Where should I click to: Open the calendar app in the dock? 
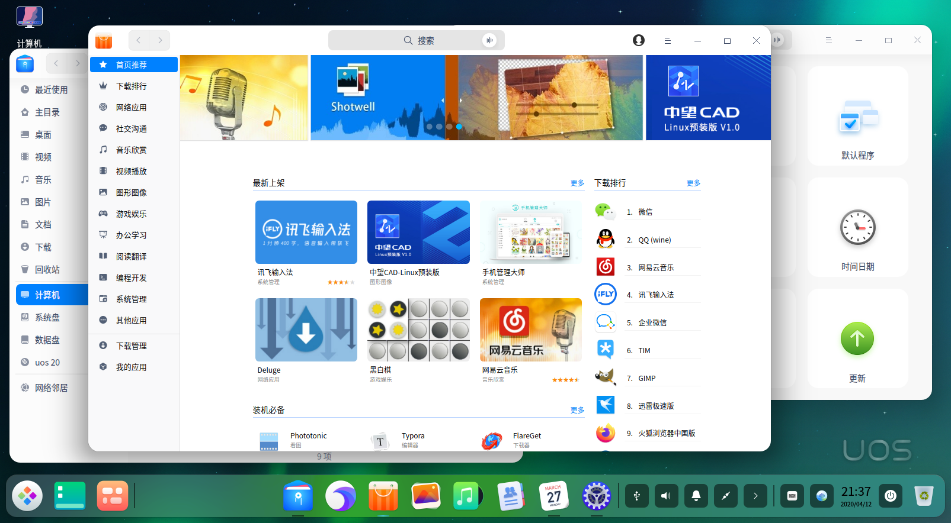[x=554, y=496]
